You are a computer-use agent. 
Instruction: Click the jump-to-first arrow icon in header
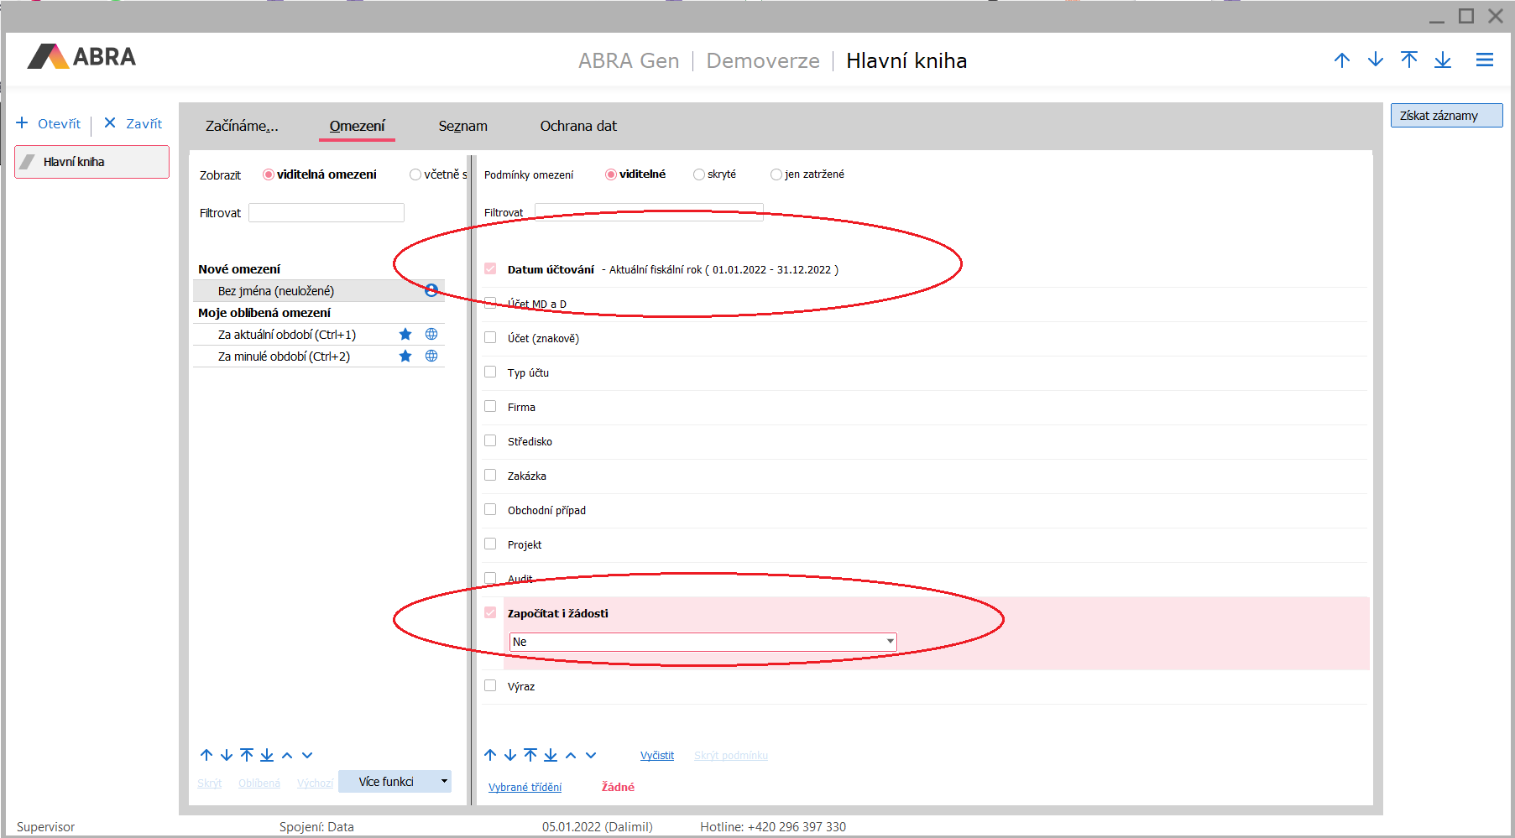click(x=1408, y=60)
